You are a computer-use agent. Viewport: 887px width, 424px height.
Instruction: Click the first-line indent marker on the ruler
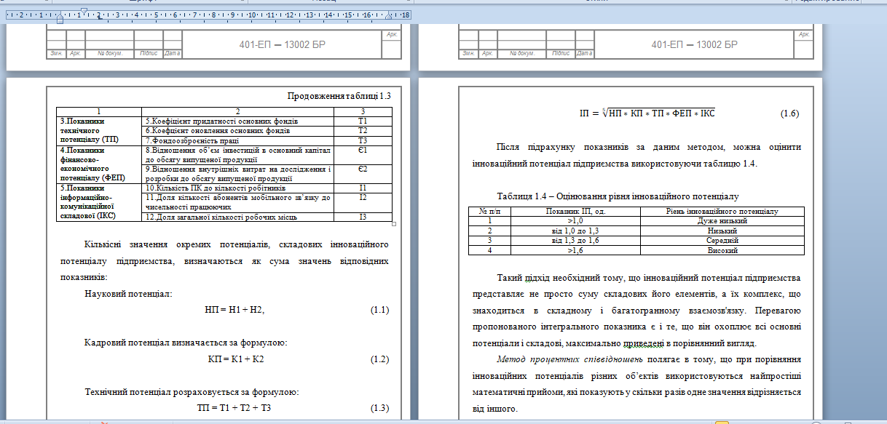pyautogui.click(x=84, y=11)
